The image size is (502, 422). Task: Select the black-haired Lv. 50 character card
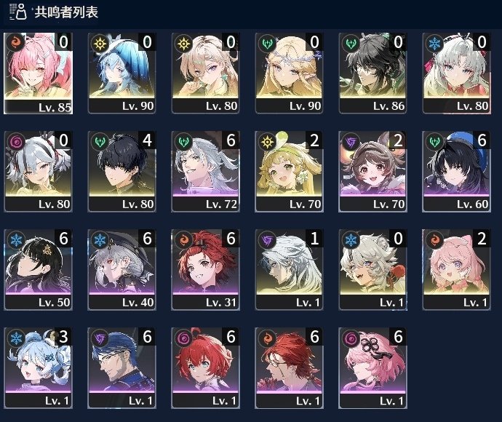[38, 270]
